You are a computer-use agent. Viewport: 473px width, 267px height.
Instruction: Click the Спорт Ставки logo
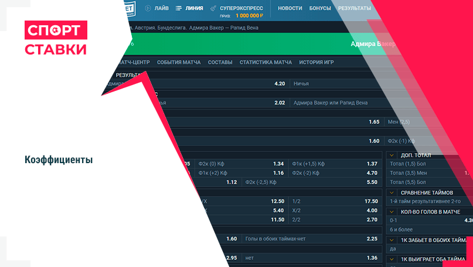pos(56,39)
